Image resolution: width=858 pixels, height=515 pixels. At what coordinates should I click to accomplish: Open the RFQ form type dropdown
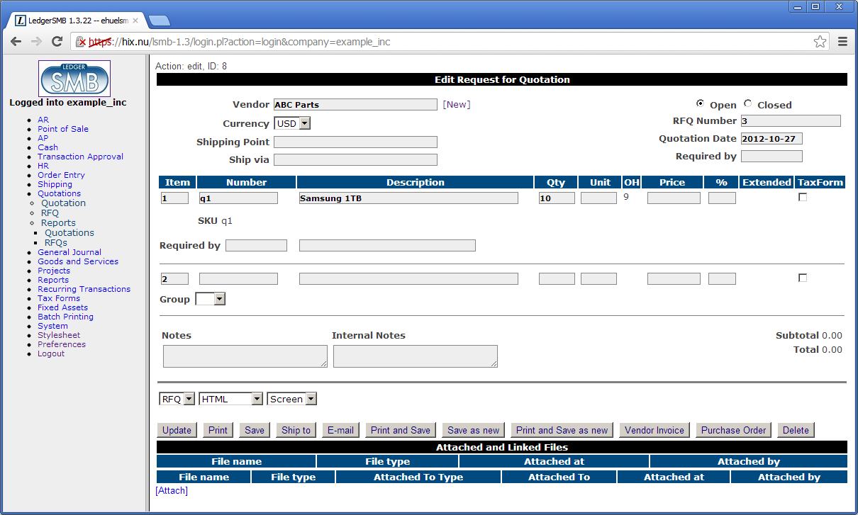tap(177, 399)
